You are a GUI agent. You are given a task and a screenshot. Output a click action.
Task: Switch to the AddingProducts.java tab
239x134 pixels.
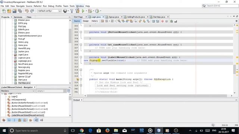(x=136, y=17)
